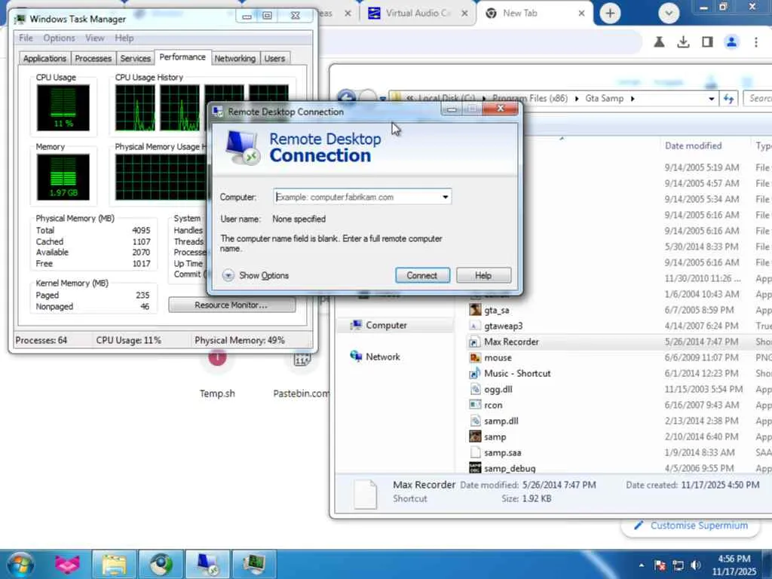Expand the arrow after Program Files (x86)

(577, 99)
